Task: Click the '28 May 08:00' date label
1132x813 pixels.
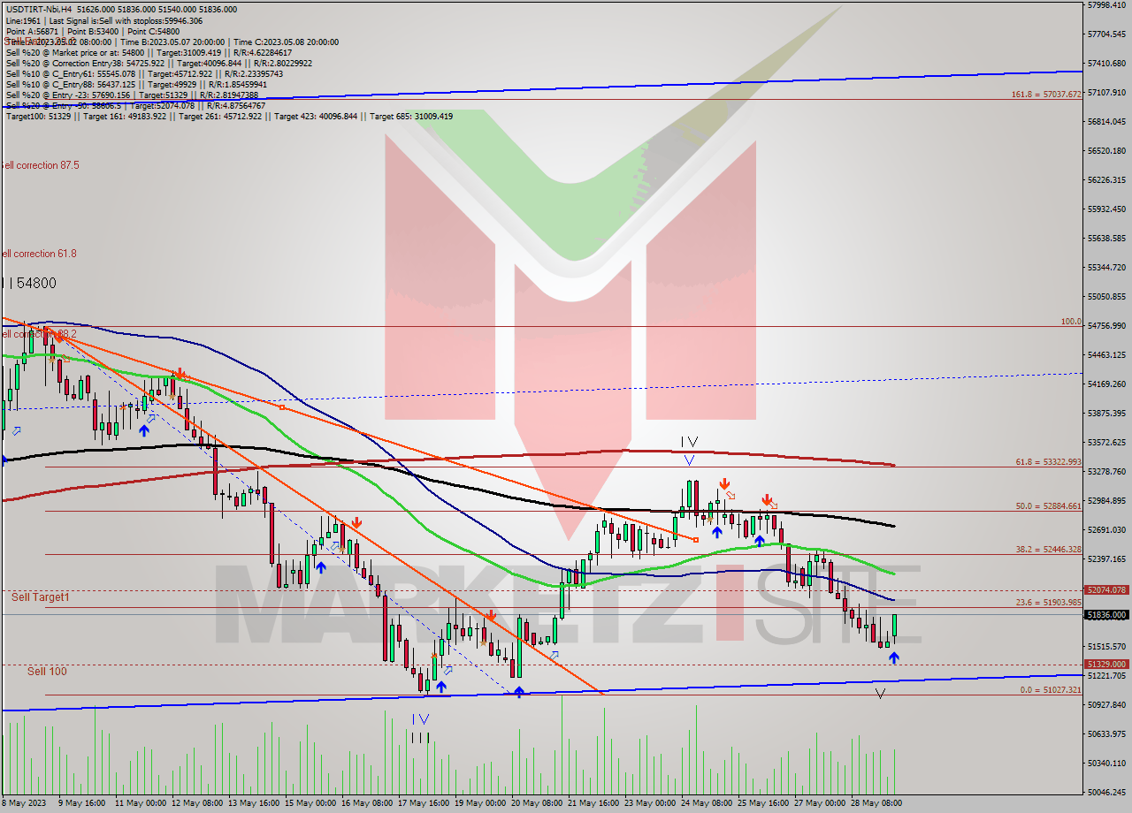Action: point(876,803)
